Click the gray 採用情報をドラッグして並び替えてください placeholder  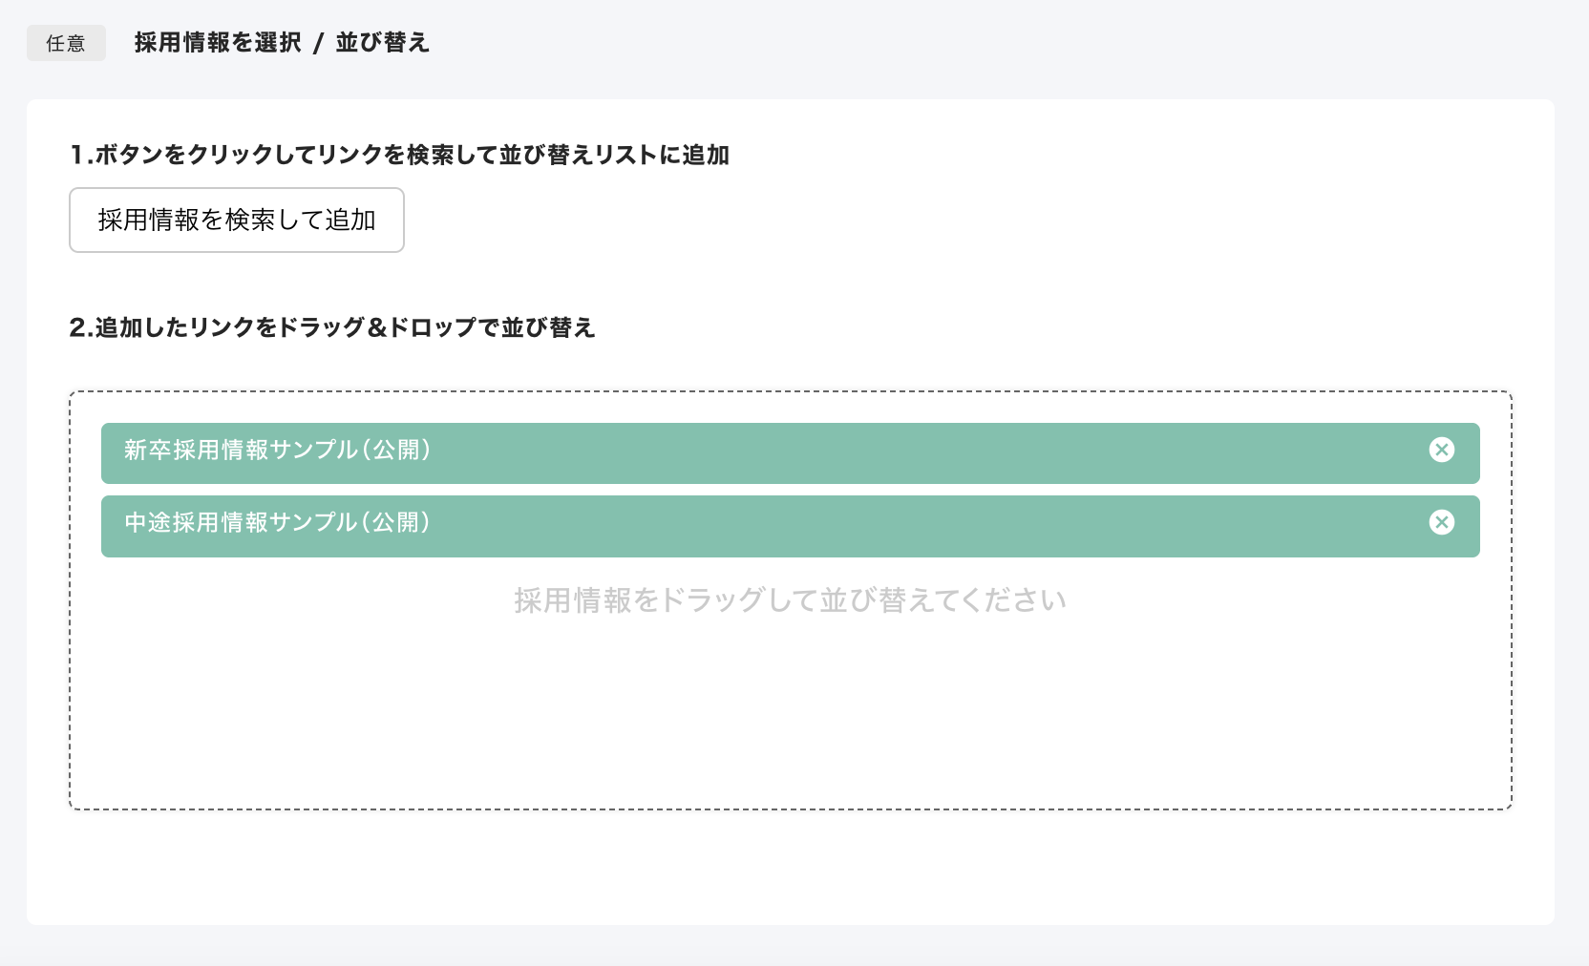pyautogui.click(x=790, y=600)
